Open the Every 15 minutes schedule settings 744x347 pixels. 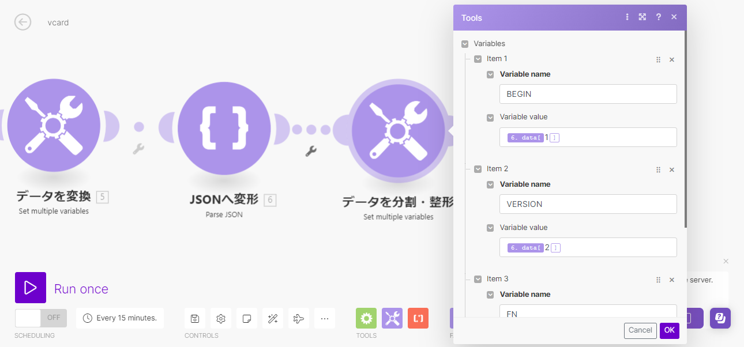pyautogui.click(x=119, y=318)
